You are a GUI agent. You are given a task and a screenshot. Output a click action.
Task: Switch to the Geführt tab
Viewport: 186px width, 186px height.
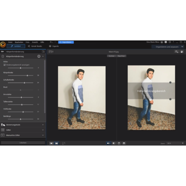coord(16,46)
